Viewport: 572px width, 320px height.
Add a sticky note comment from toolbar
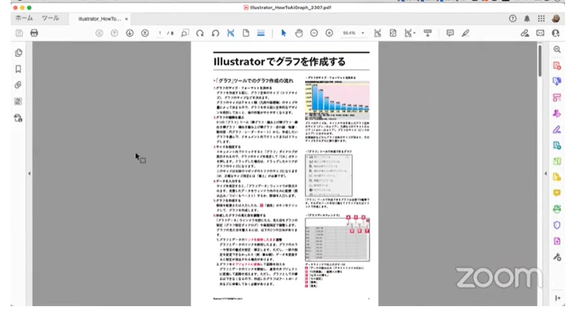tap(450, 33)
